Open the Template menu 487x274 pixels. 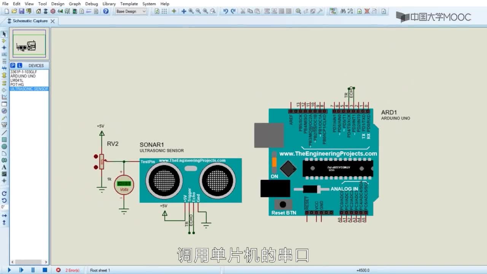click(x=129, y=4)
